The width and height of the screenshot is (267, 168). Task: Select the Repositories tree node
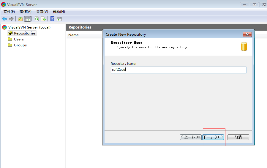coord(22,33)
